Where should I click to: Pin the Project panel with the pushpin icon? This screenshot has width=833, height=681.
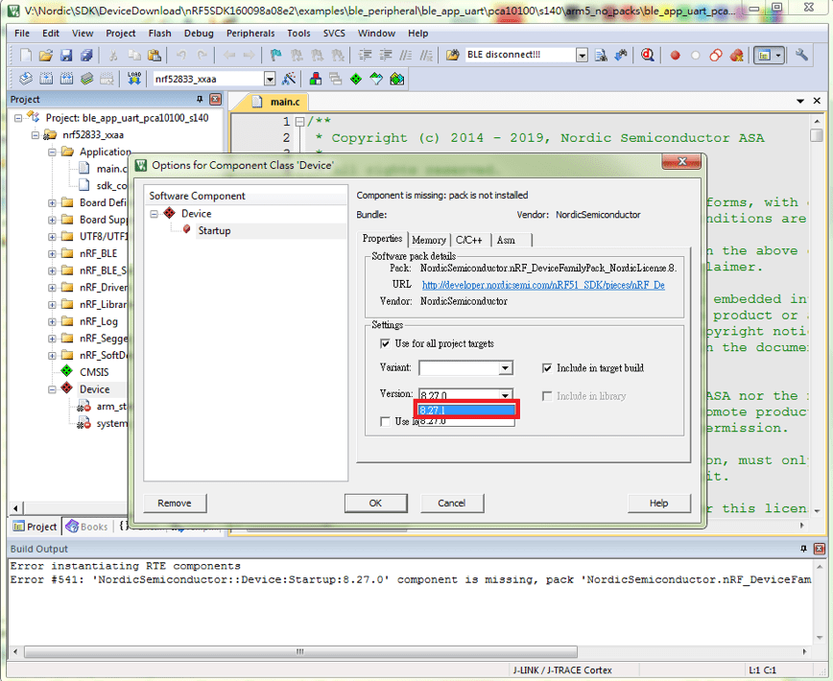click(200, 99)
